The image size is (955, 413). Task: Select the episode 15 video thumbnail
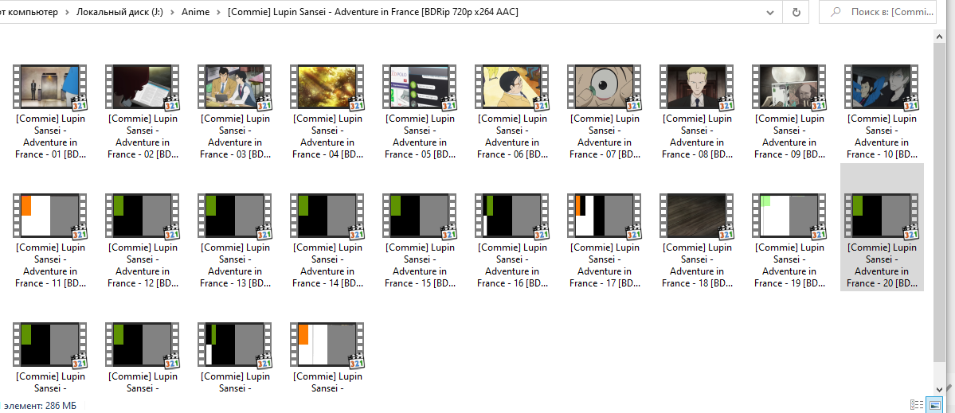tap(420, 216)
